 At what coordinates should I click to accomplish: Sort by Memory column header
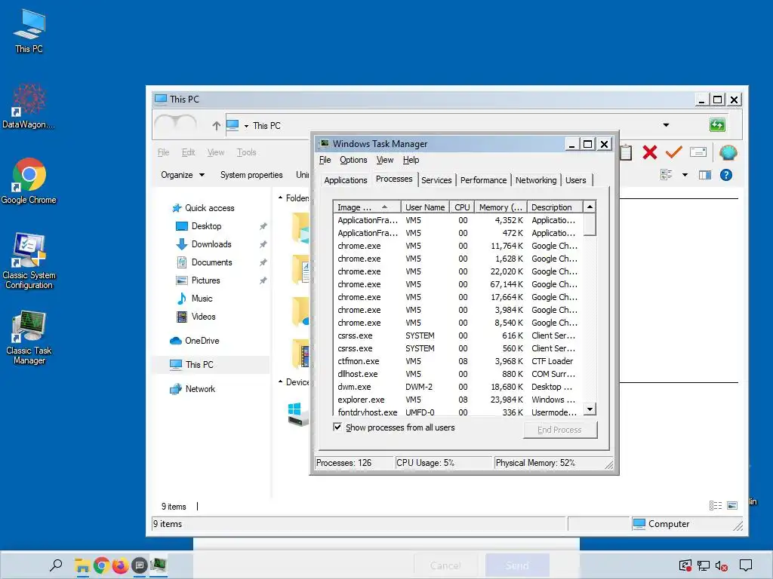pyautogui.click(x=501, y=207)
